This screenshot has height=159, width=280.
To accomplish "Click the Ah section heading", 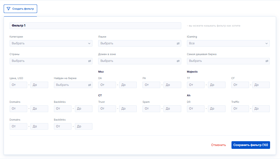I will tap(189, 95).
